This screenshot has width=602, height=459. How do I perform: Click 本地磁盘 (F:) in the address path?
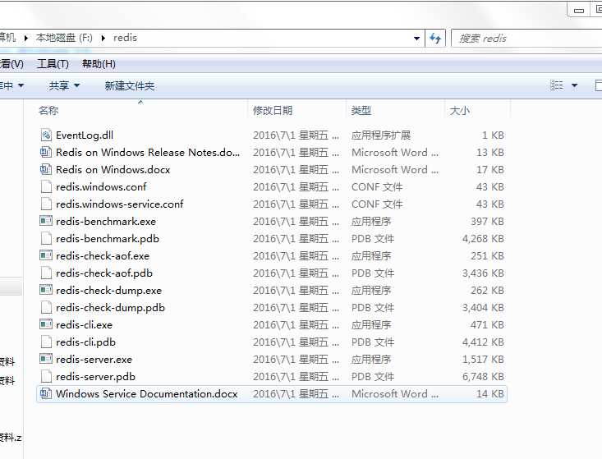64,38
